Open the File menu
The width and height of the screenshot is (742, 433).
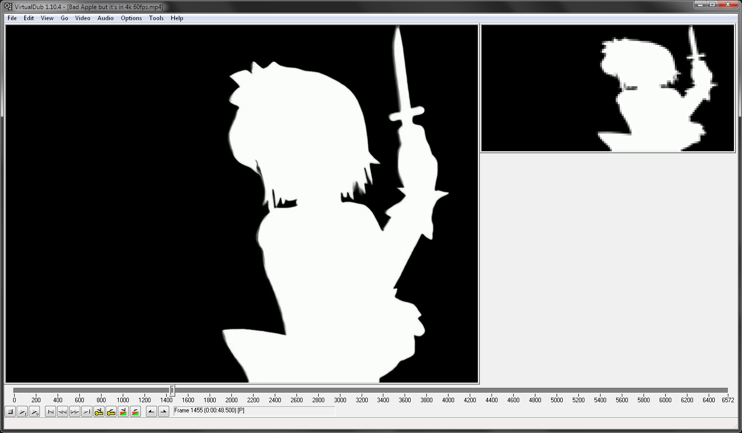click(x=12, y=18)
